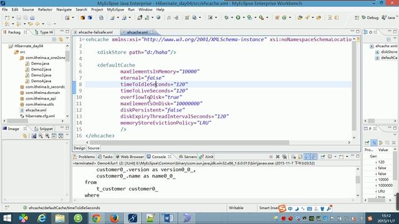Toggle Scroll Lock in Console toolbar

click(300, 157)
